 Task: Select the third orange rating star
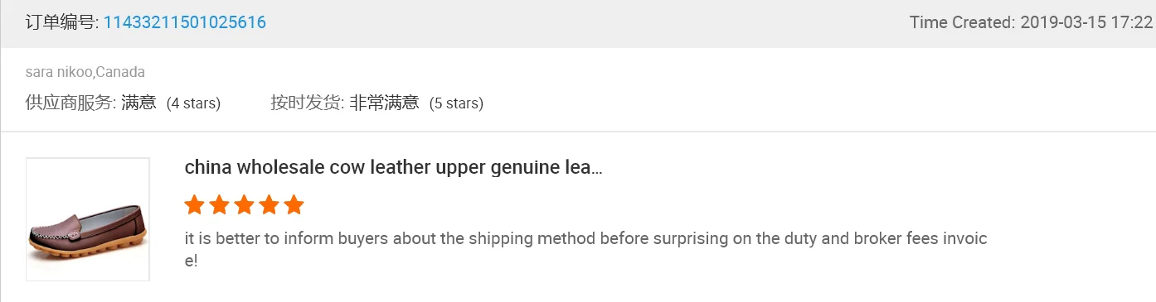(245, 204)
